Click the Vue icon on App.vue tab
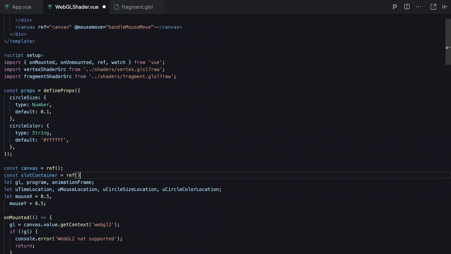The image size is (451, 254). (7, 7)
